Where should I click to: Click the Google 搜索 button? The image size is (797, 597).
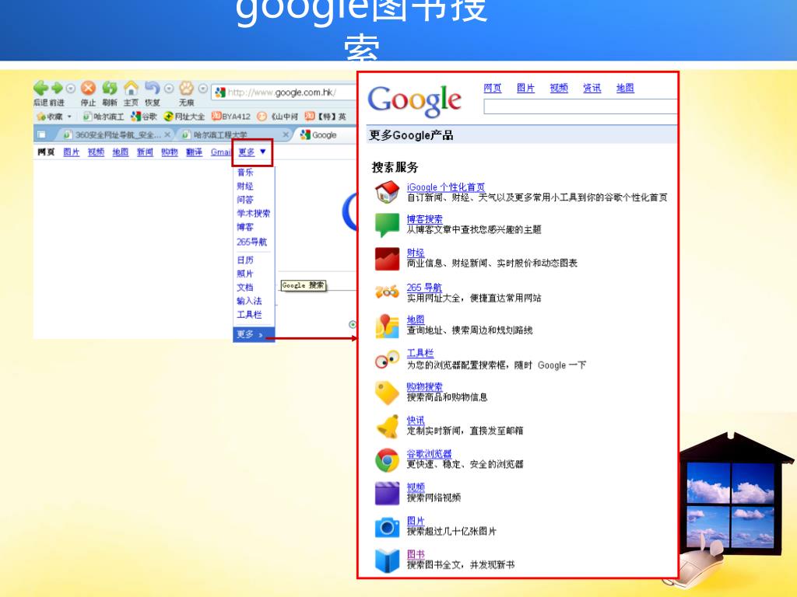[303, 285]
